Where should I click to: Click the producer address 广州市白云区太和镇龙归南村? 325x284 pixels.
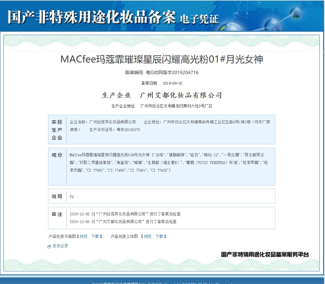[176, 106]
